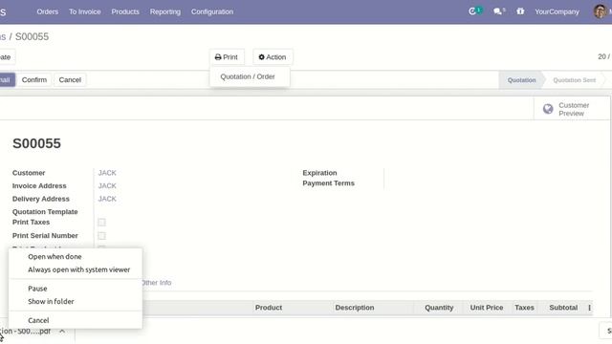
Task: Open the Orders menu
Action: 48,11
